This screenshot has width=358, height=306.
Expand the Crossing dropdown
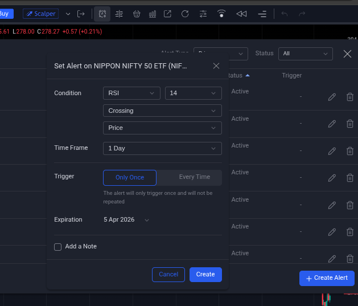(x=162, y=111)
